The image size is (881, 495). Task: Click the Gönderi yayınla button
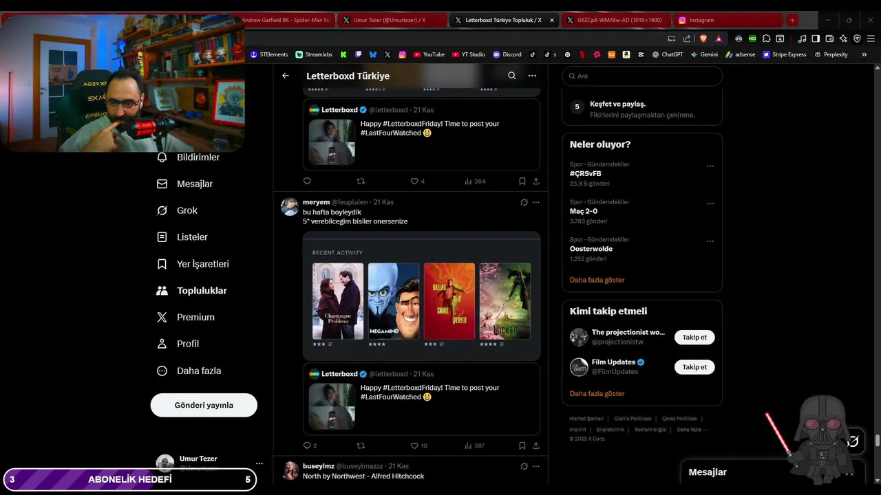(x=204, y=405)
